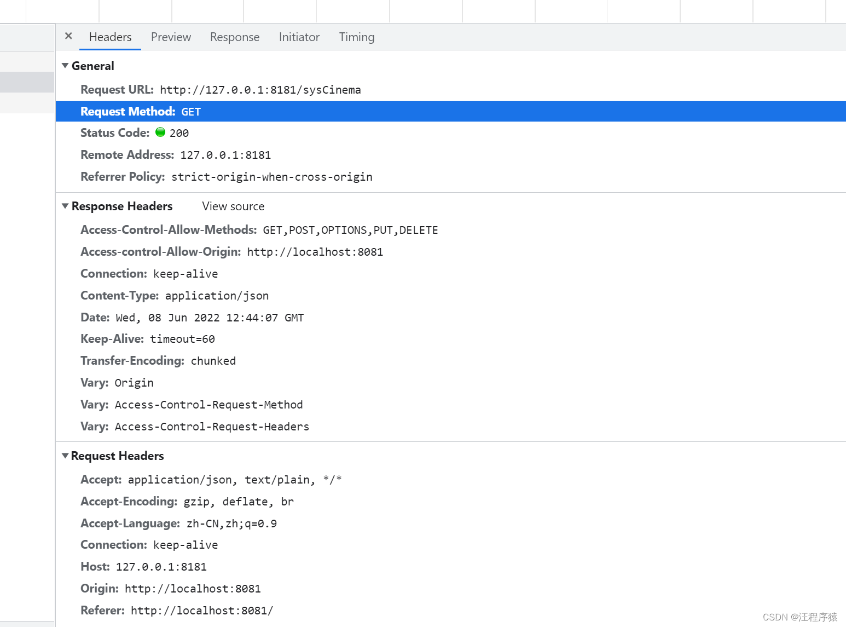This screenshot has width=846, height=627.
Task: Collapse the Response Headers section
Action: (x=65, y=206)
